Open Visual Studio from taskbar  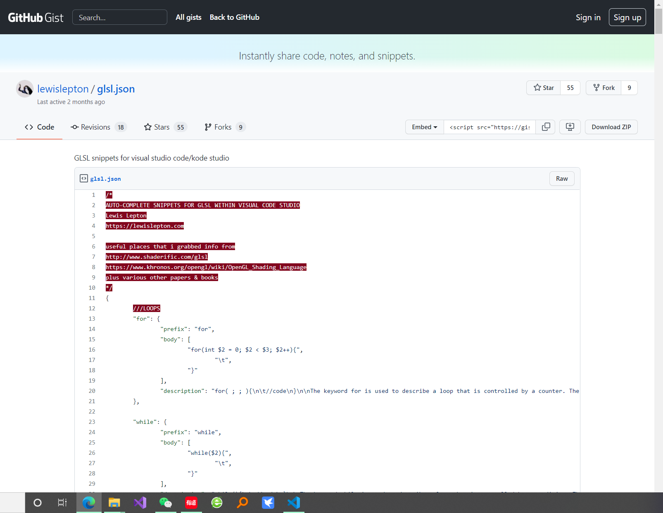tap(140, 503)
